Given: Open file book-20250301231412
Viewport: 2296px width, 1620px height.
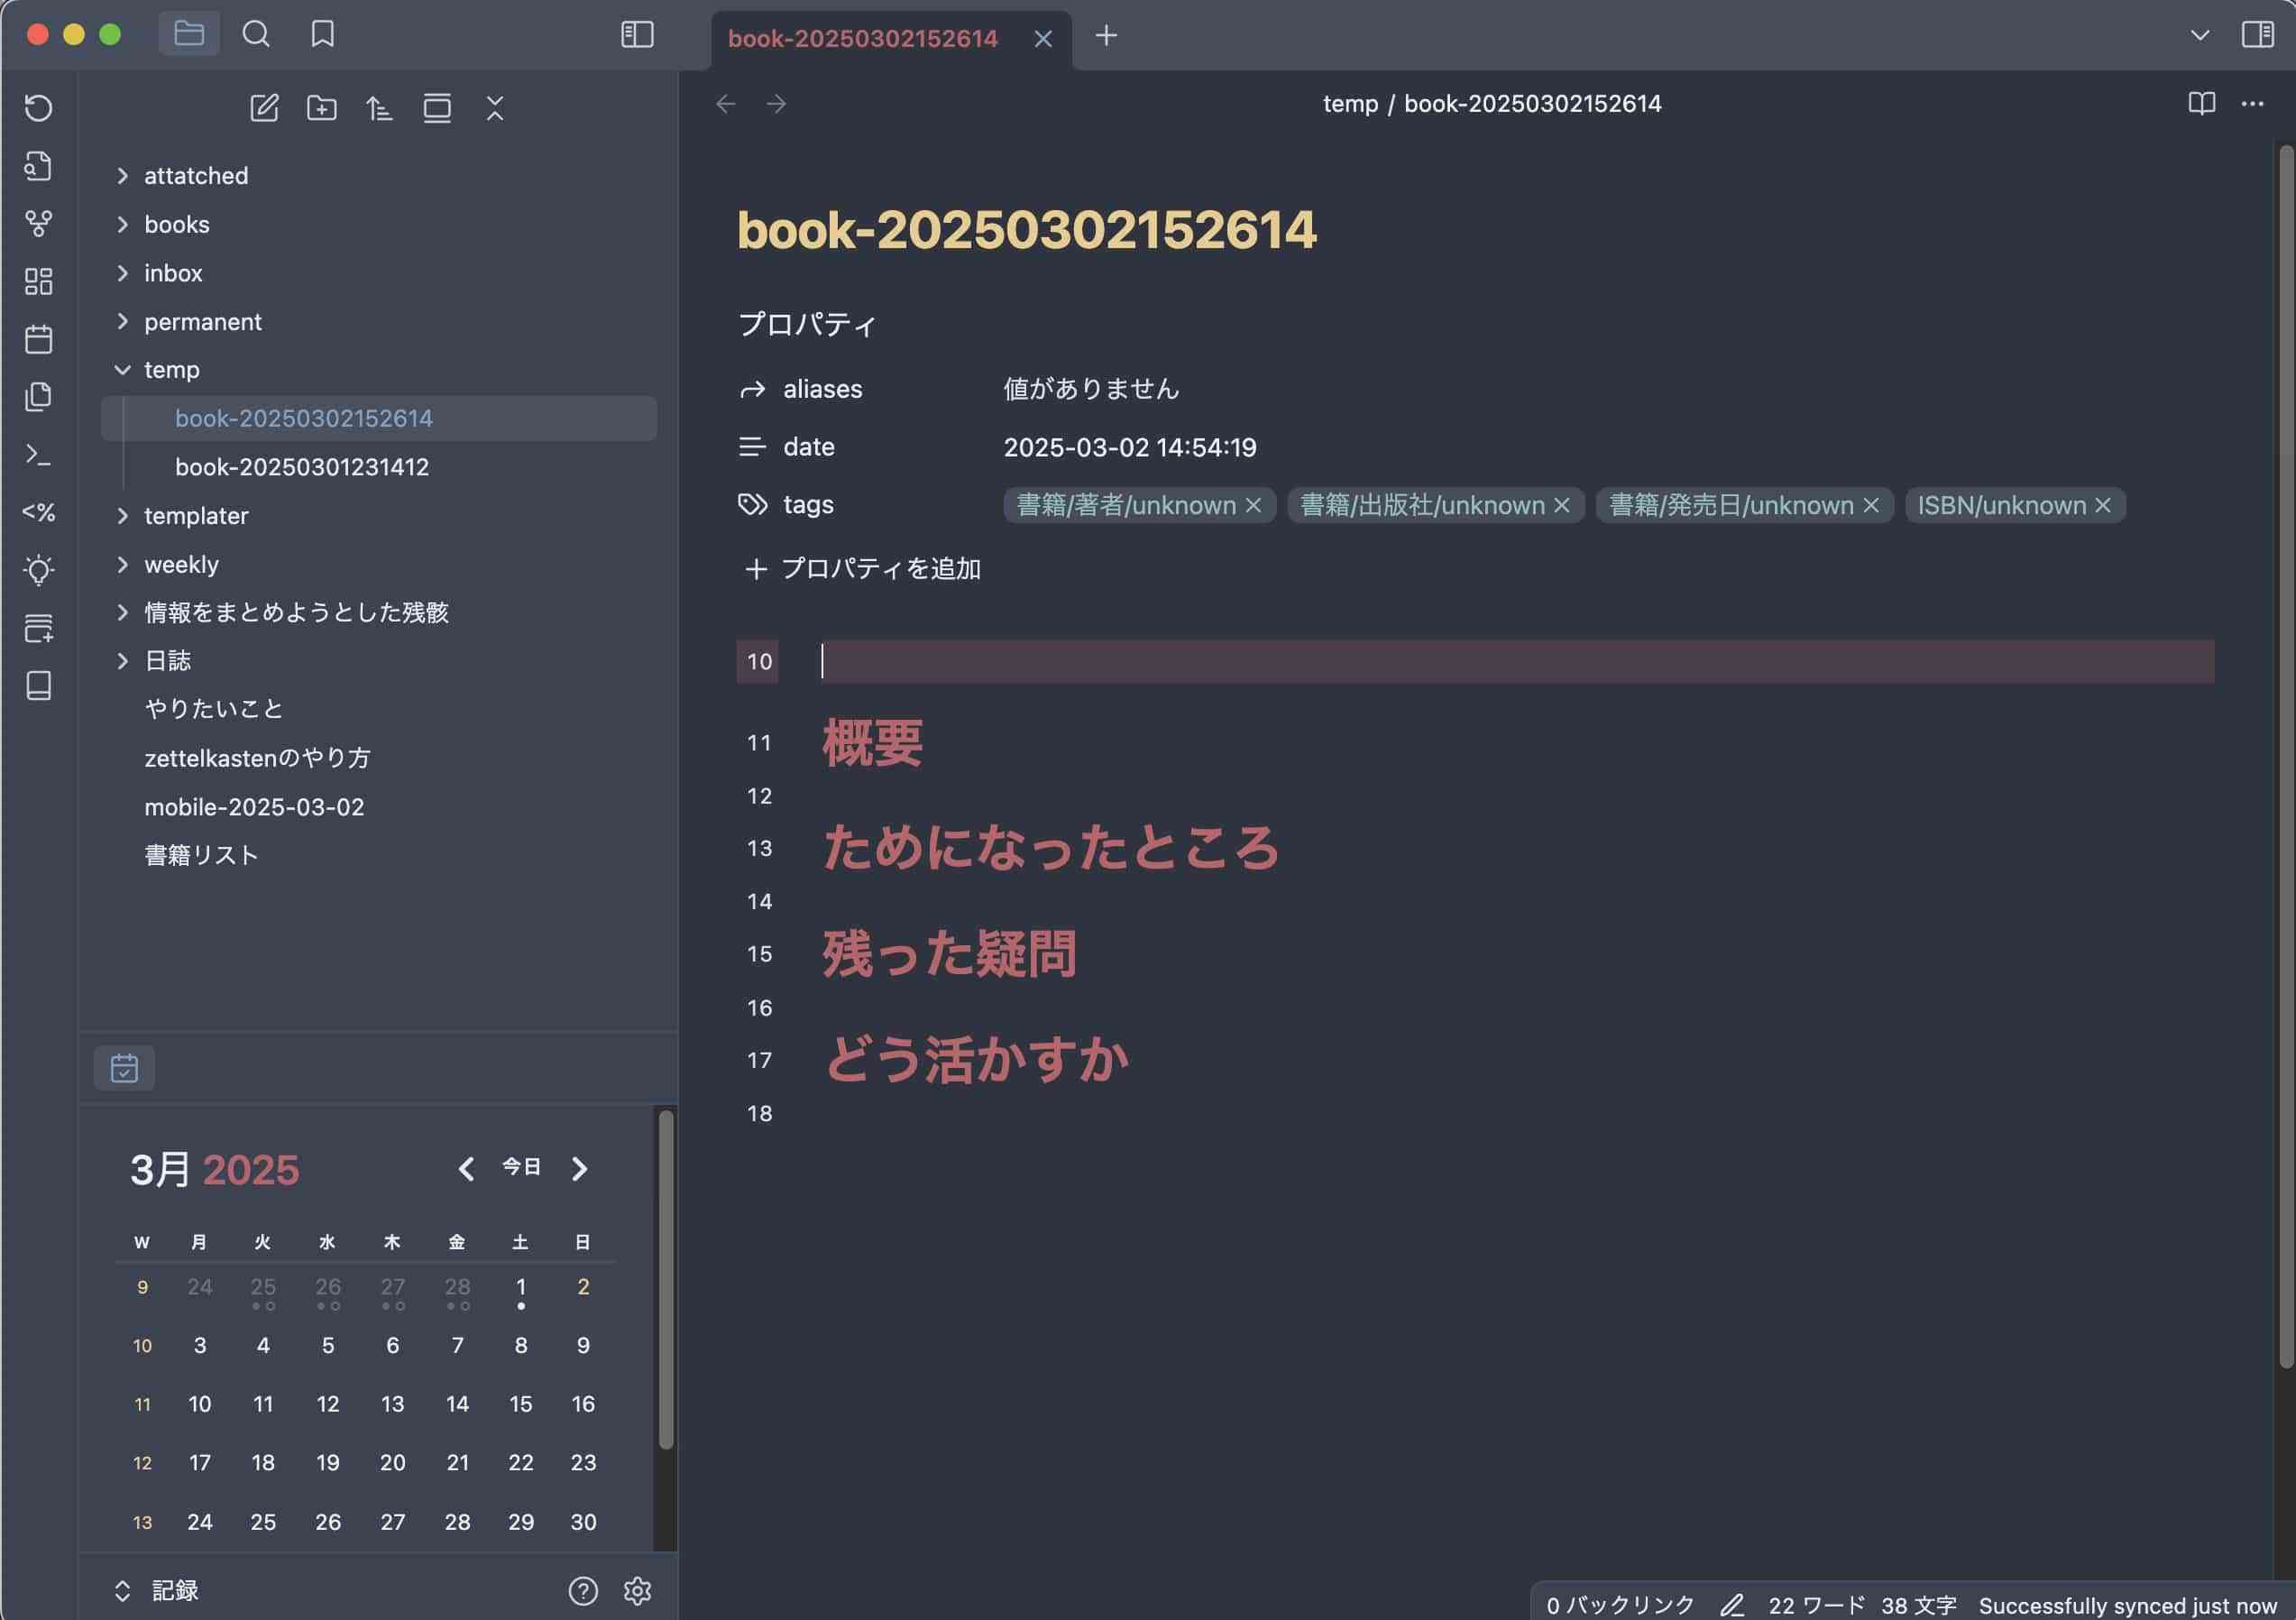Looking at the screenshot, I should [x=301, y=467].
